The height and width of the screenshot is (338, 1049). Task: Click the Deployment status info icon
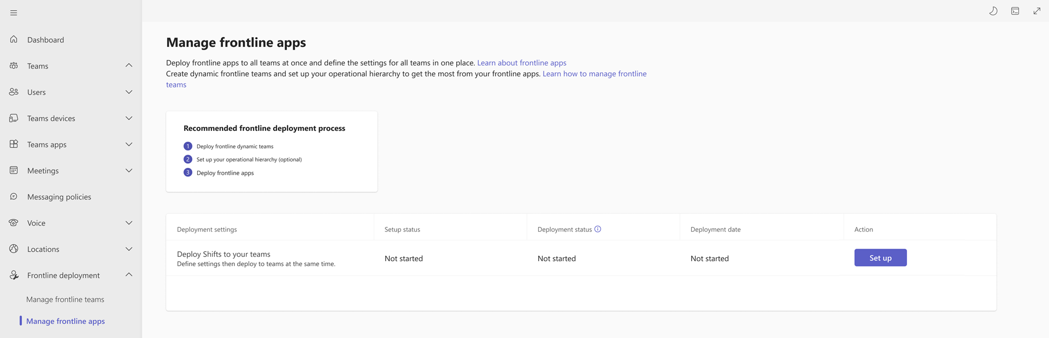pyautogui.click(x=598, y=229)
